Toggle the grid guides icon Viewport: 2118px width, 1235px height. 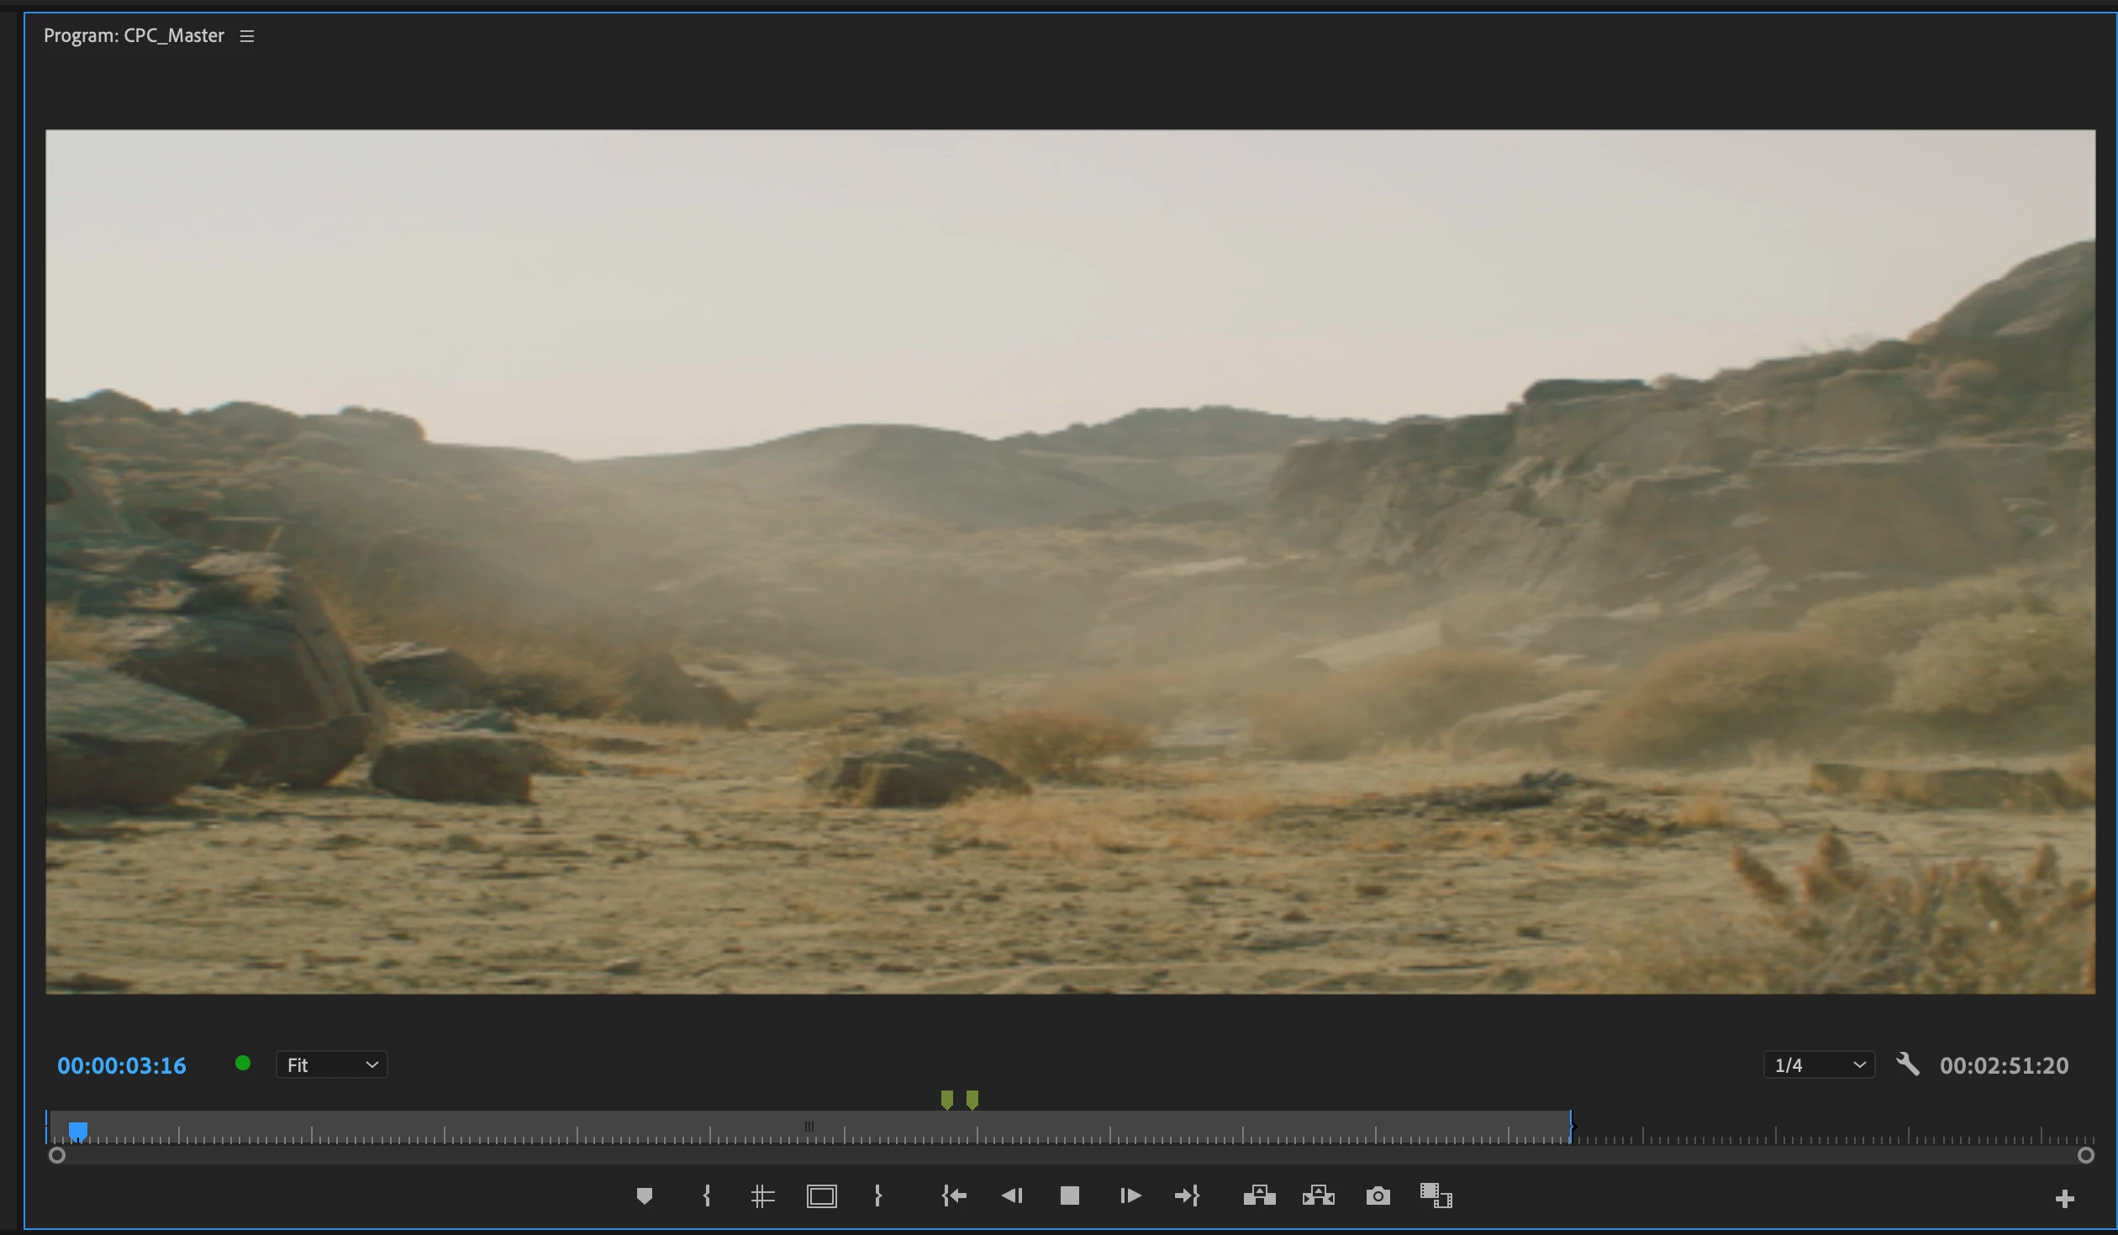pyautogui.click(x=762, y=1196)
